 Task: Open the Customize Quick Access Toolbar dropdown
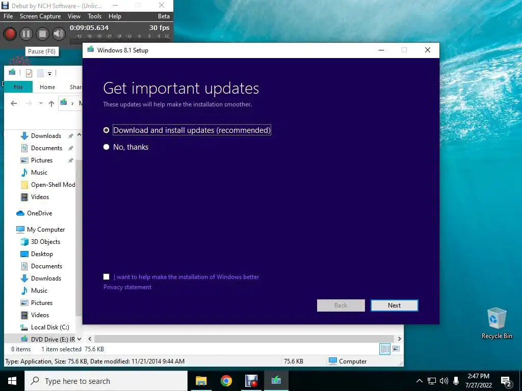point(49,73)
